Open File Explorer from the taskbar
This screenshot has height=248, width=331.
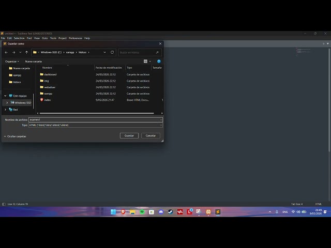132,212
